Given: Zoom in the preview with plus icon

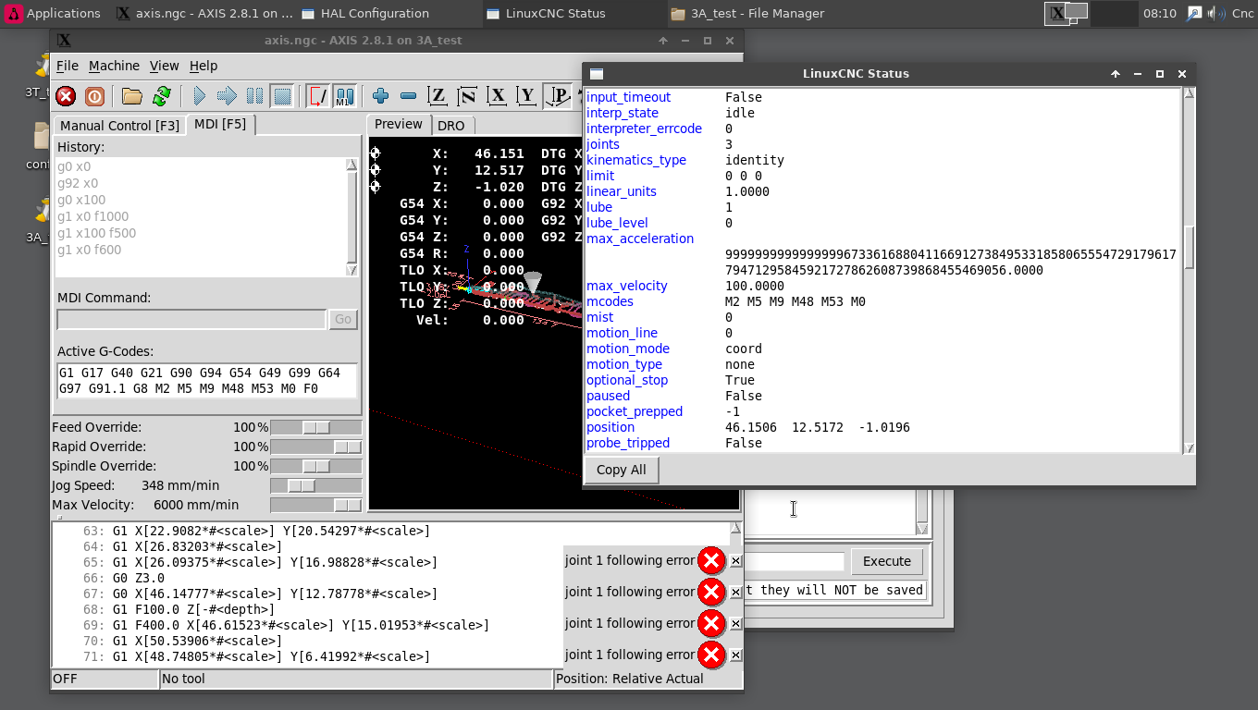Looking at the screenshot, I should tap(380, 96).
